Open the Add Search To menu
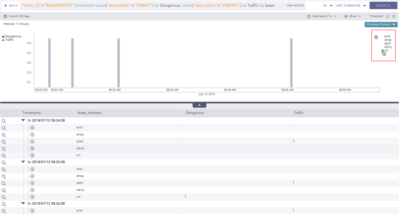 pos(321,16)
